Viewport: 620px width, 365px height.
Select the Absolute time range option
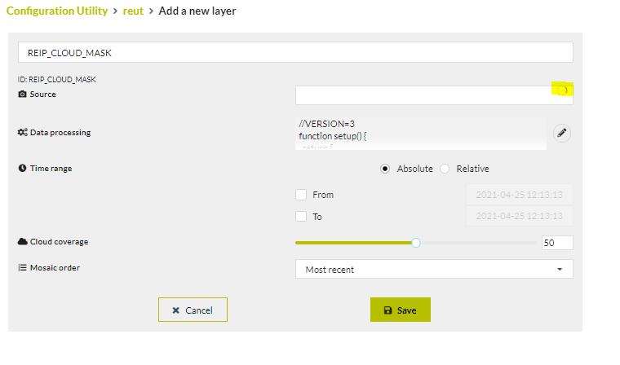(x=385, y=169)
